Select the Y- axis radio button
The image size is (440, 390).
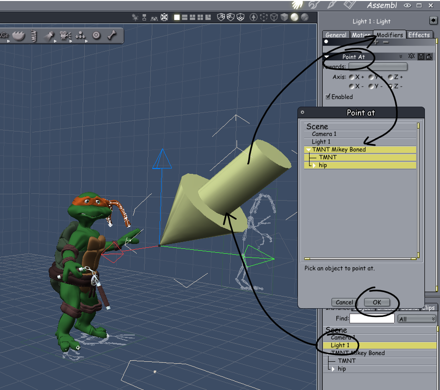[371, 86]
